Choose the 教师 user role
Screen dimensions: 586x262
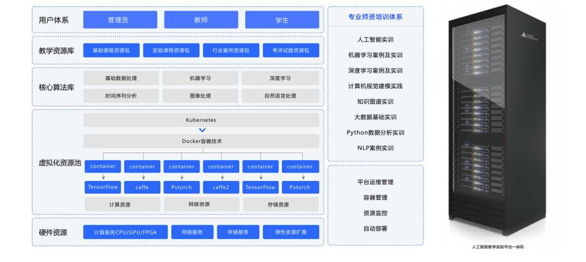pos(201,20)
